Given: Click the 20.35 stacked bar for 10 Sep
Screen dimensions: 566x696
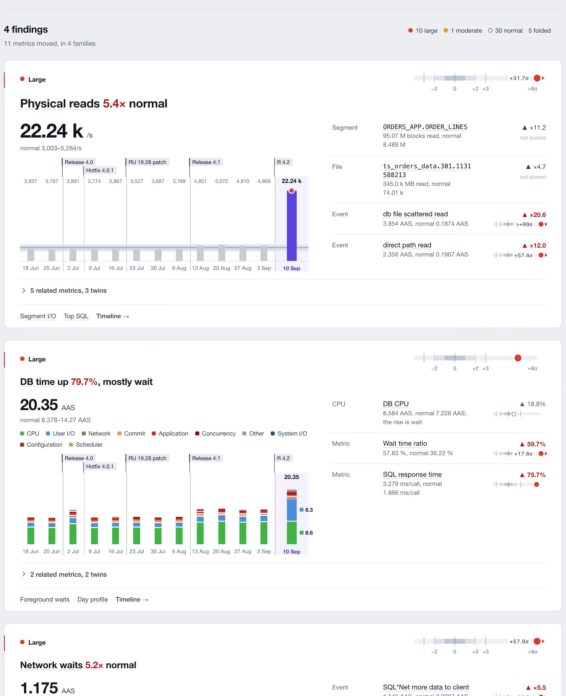Looking at the screenshot, I should click(x=291, y=517).
